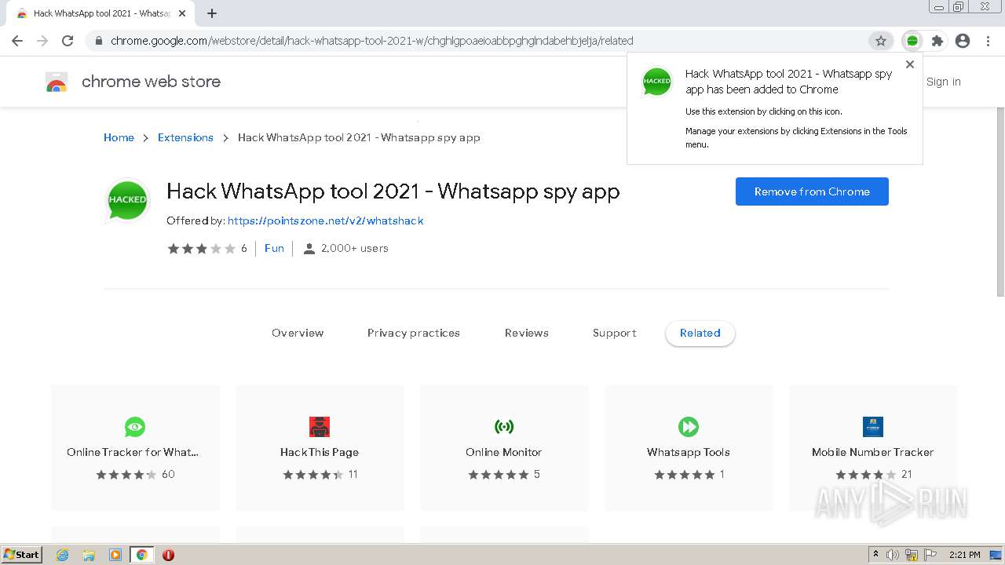
Task: Click the browser back arrow
Action: 17,41
